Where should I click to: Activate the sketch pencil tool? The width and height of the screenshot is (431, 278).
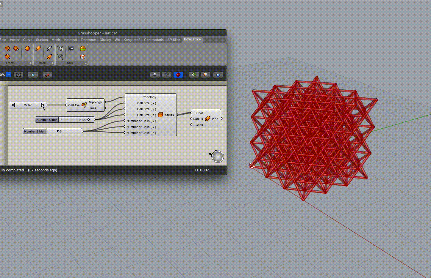[47, 75]
